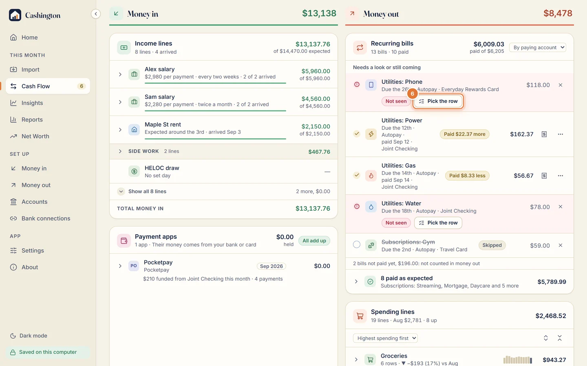Open more options for Utilities: Gas

tap(561, 176)
